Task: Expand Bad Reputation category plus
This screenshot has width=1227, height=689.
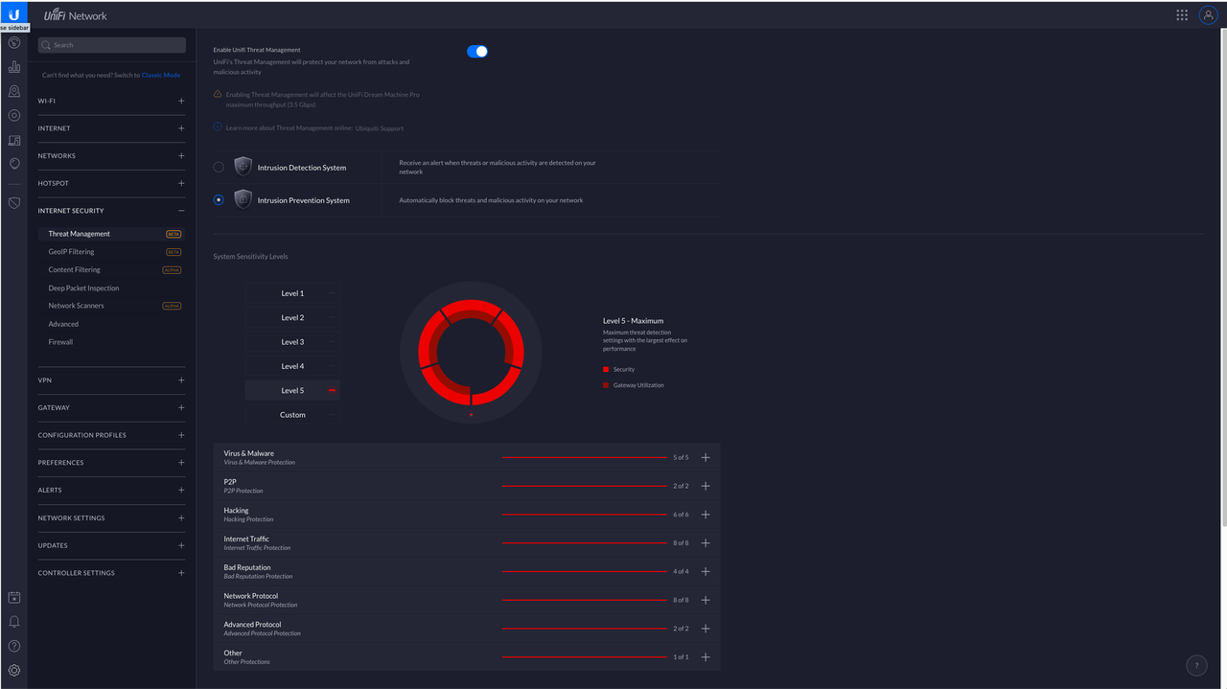Action: tap(706, 571)
